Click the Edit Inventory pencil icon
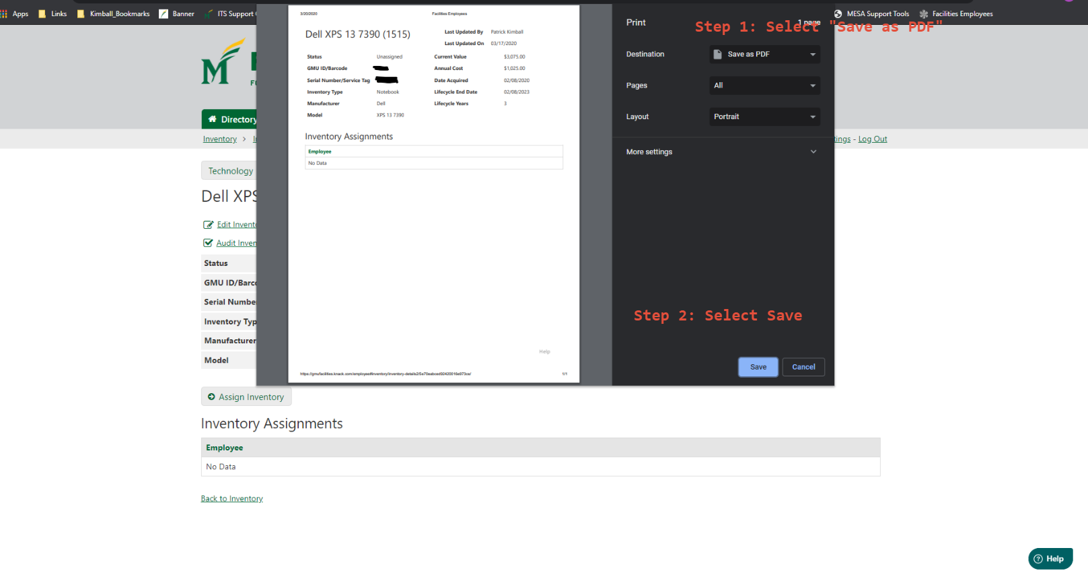This screenshot has width=1088, height=581. click(x=208, y=225)
